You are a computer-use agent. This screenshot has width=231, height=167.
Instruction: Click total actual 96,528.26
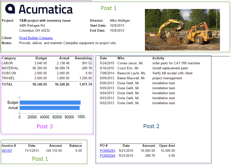(x=62, y=84)
